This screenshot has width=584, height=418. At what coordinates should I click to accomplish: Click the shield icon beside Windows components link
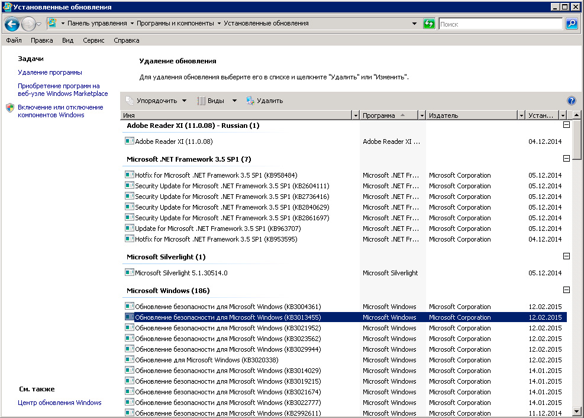(x=10, y=108)
